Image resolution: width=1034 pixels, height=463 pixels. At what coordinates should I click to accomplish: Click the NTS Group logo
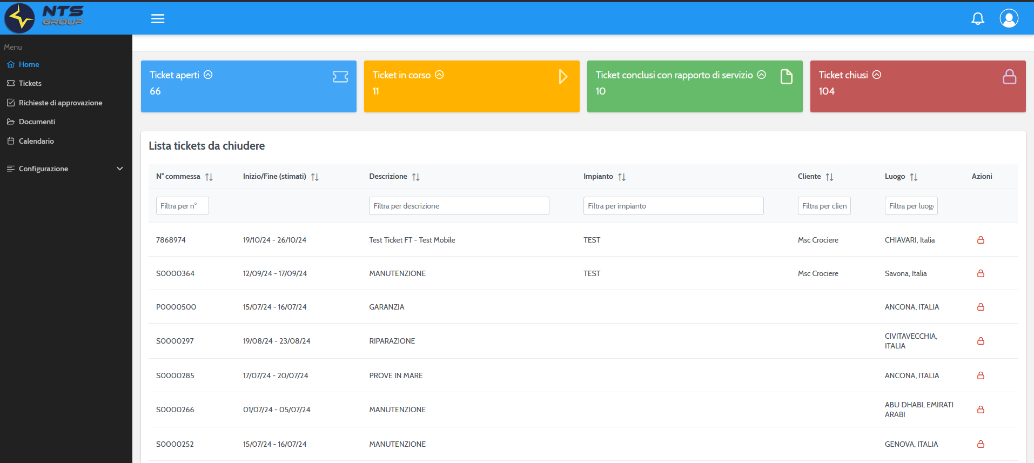pyautogui.click(x=44, y=17)
